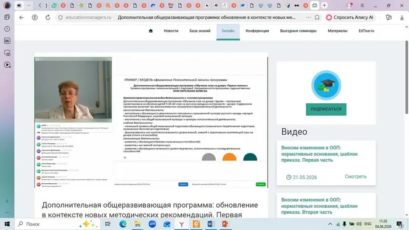Expand the tab groups dropdown arrow
Screen dimensions: 409x230
(29, 5)
